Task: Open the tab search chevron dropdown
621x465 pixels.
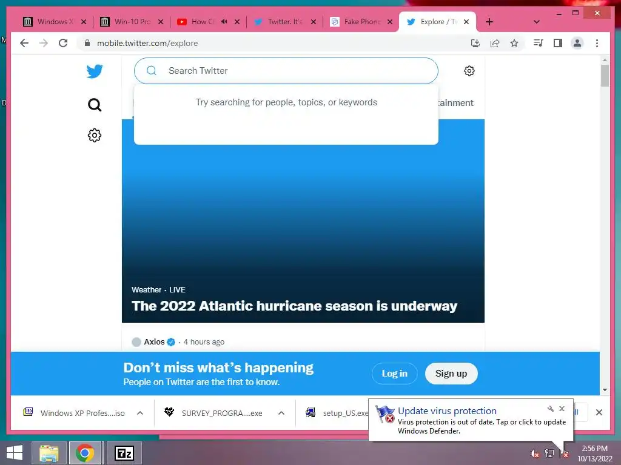Action: click(x=536, y=22)
